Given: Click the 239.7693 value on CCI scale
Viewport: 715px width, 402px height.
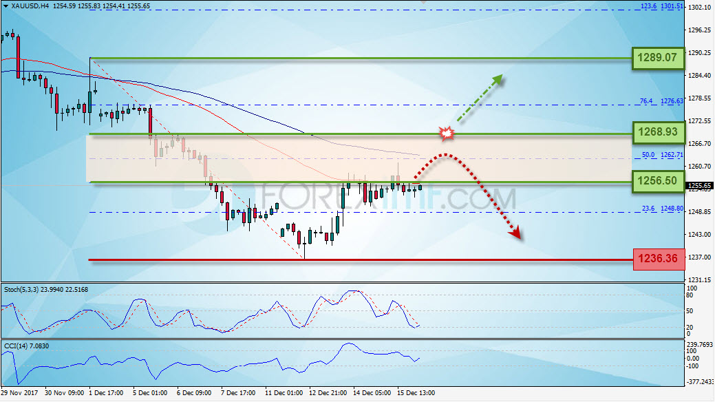Looking at the screenshot, I should click(x=699, y=344).
